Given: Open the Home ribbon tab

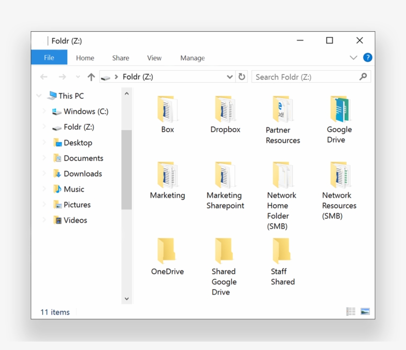Looking at the screenshot, I should (x=85, y=58).
